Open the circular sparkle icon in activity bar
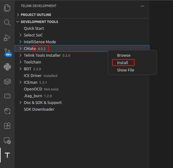The height and width of the screenshot is (168, 173). coord(7,111)
